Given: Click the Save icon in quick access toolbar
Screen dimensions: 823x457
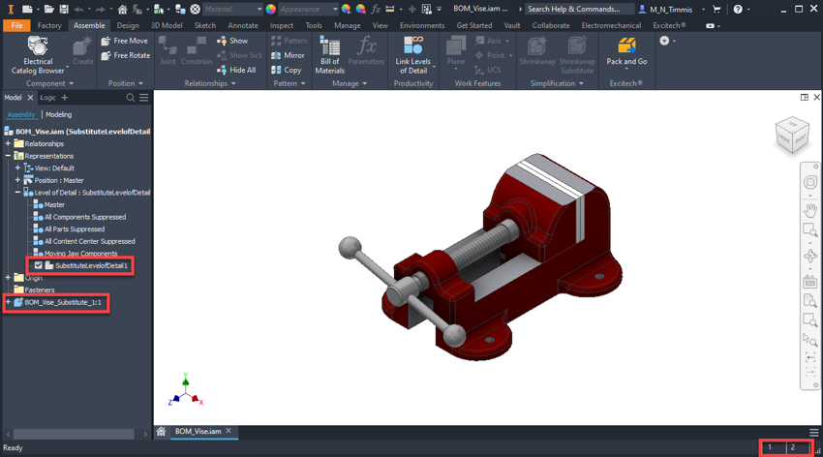Looking at the screenshot, I should point(64,9).
